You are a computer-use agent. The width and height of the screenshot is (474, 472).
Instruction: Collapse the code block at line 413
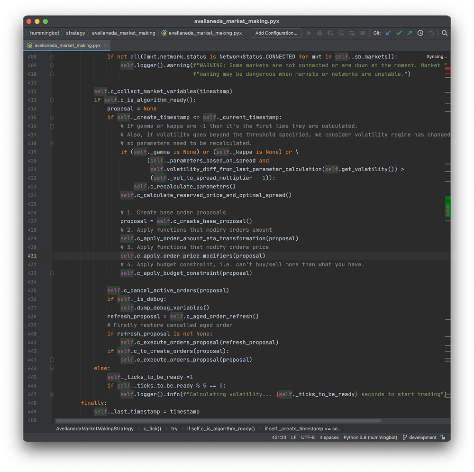click(52, 100)
